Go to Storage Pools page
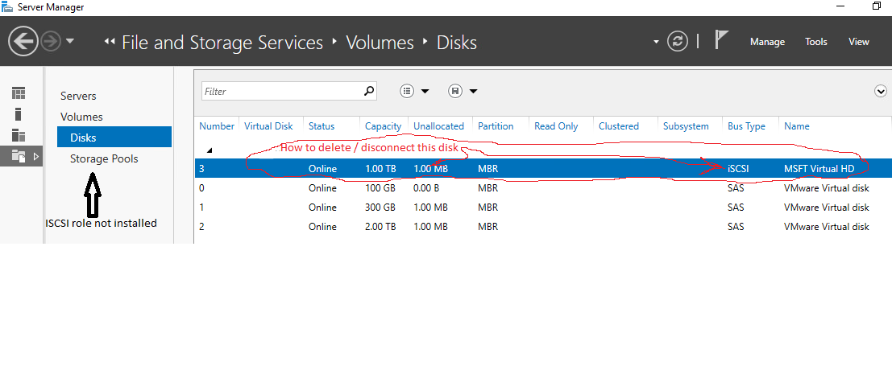This screenshot has height=370, width=892. click(104, 158)
